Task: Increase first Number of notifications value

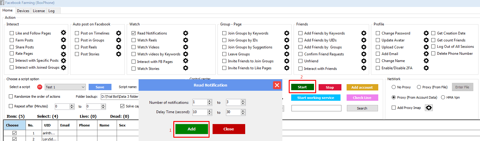Action: tap(210, 101)
